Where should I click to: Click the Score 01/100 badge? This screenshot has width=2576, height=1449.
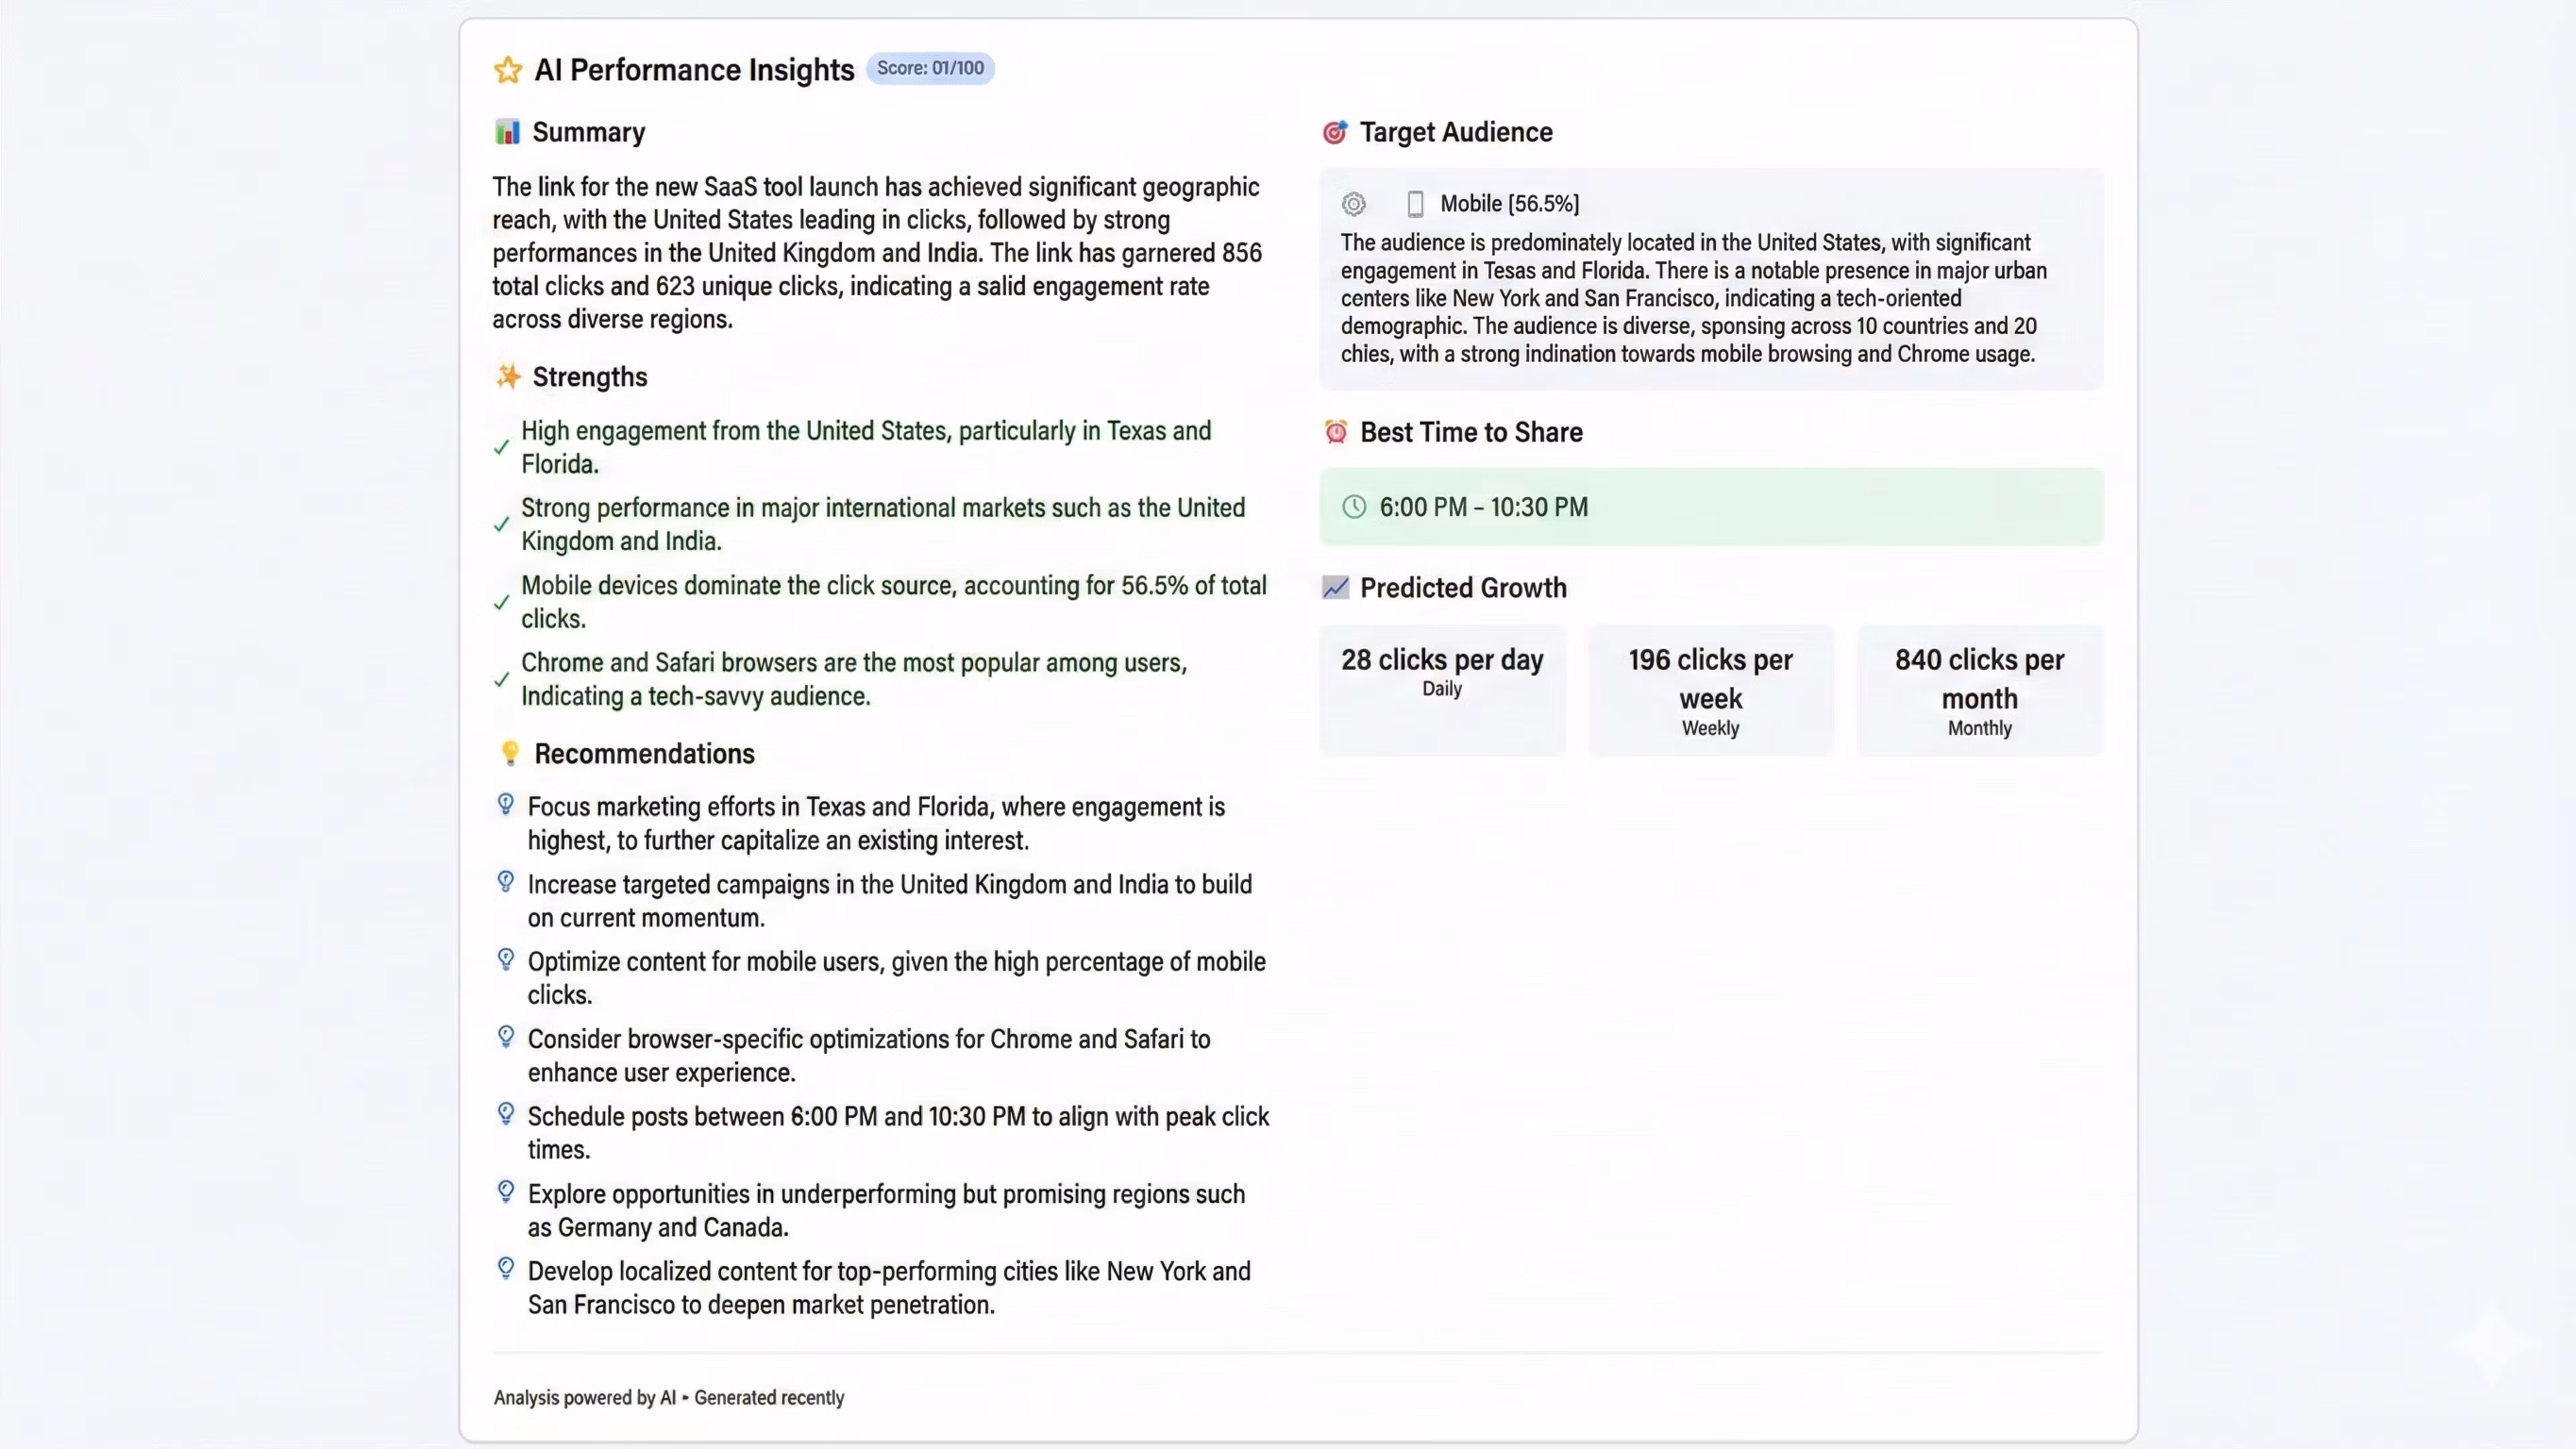coord(929,68)
